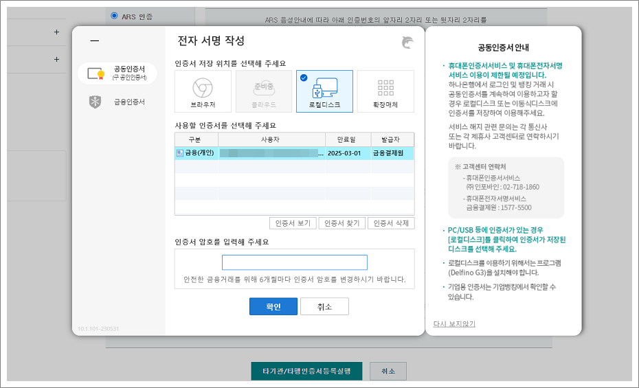The image size is (639, 388).
Task: Confirm with the blue 확인 button
Action: [x=273, y=306]
